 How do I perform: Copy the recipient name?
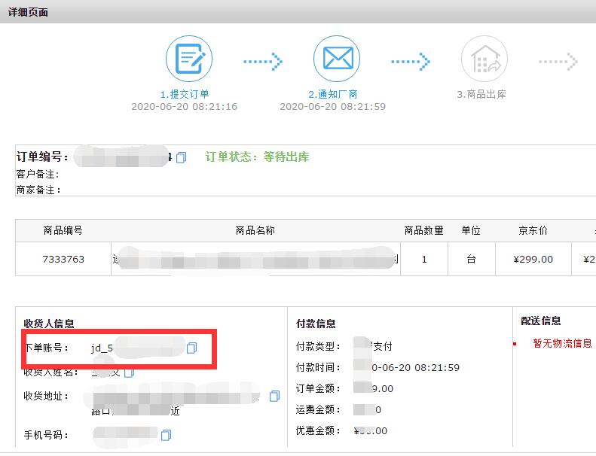click(130, 372)
